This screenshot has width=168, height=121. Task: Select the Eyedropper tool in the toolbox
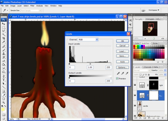(4, 95)
